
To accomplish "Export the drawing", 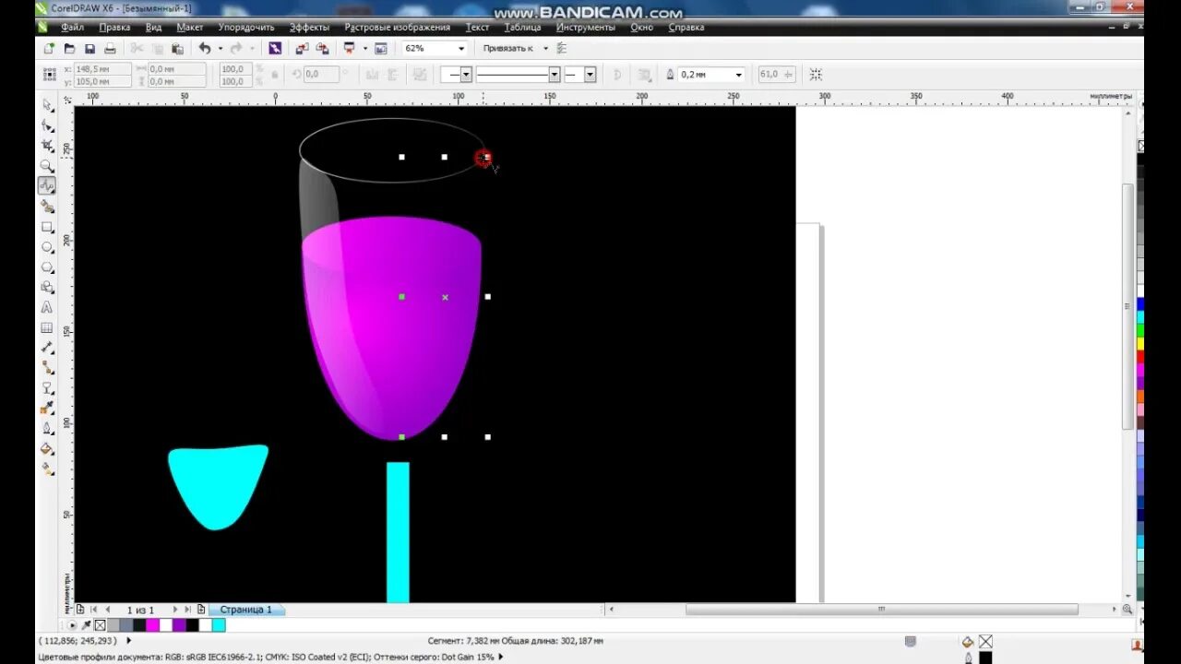I will [322, 48].
